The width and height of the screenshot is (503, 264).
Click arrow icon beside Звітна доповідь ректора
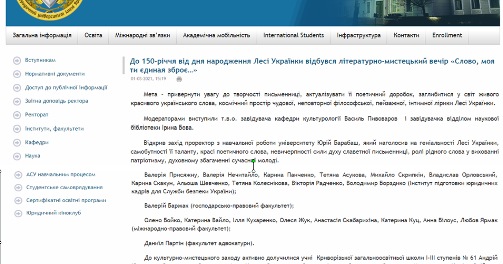17,102
